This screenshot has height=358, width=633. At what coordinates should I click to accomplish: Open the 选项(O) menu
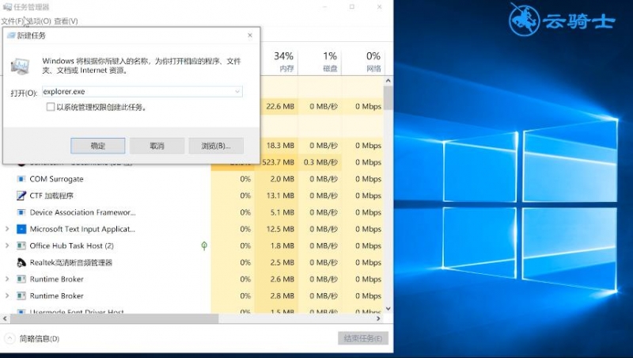[x=39, y=21]
